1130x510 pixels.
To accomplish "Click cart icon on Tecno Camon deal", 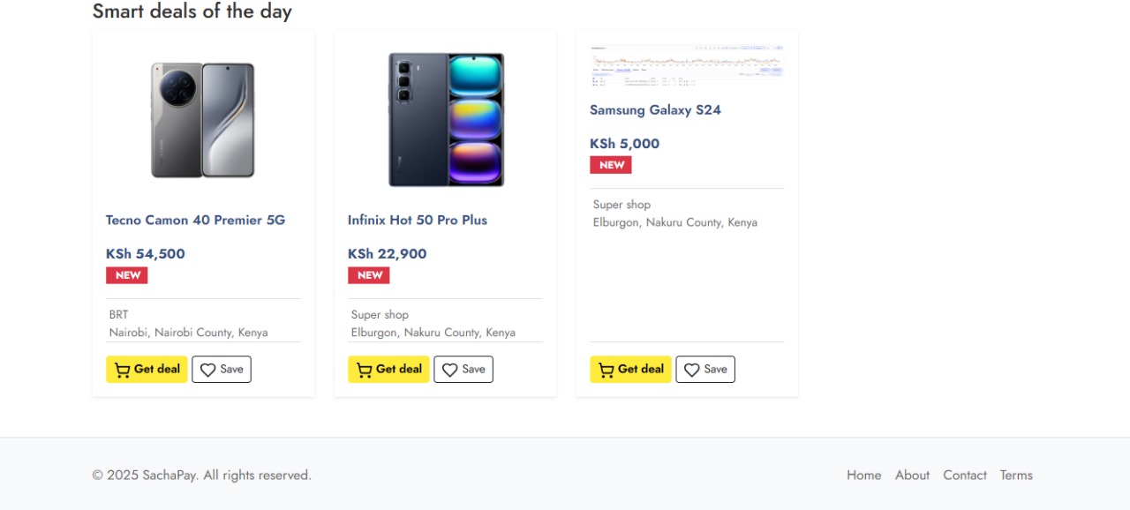I will [x=123, y=370].
